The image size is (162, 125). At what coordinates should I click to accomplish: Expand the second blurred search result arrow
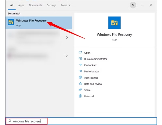[x=67, y=56]
